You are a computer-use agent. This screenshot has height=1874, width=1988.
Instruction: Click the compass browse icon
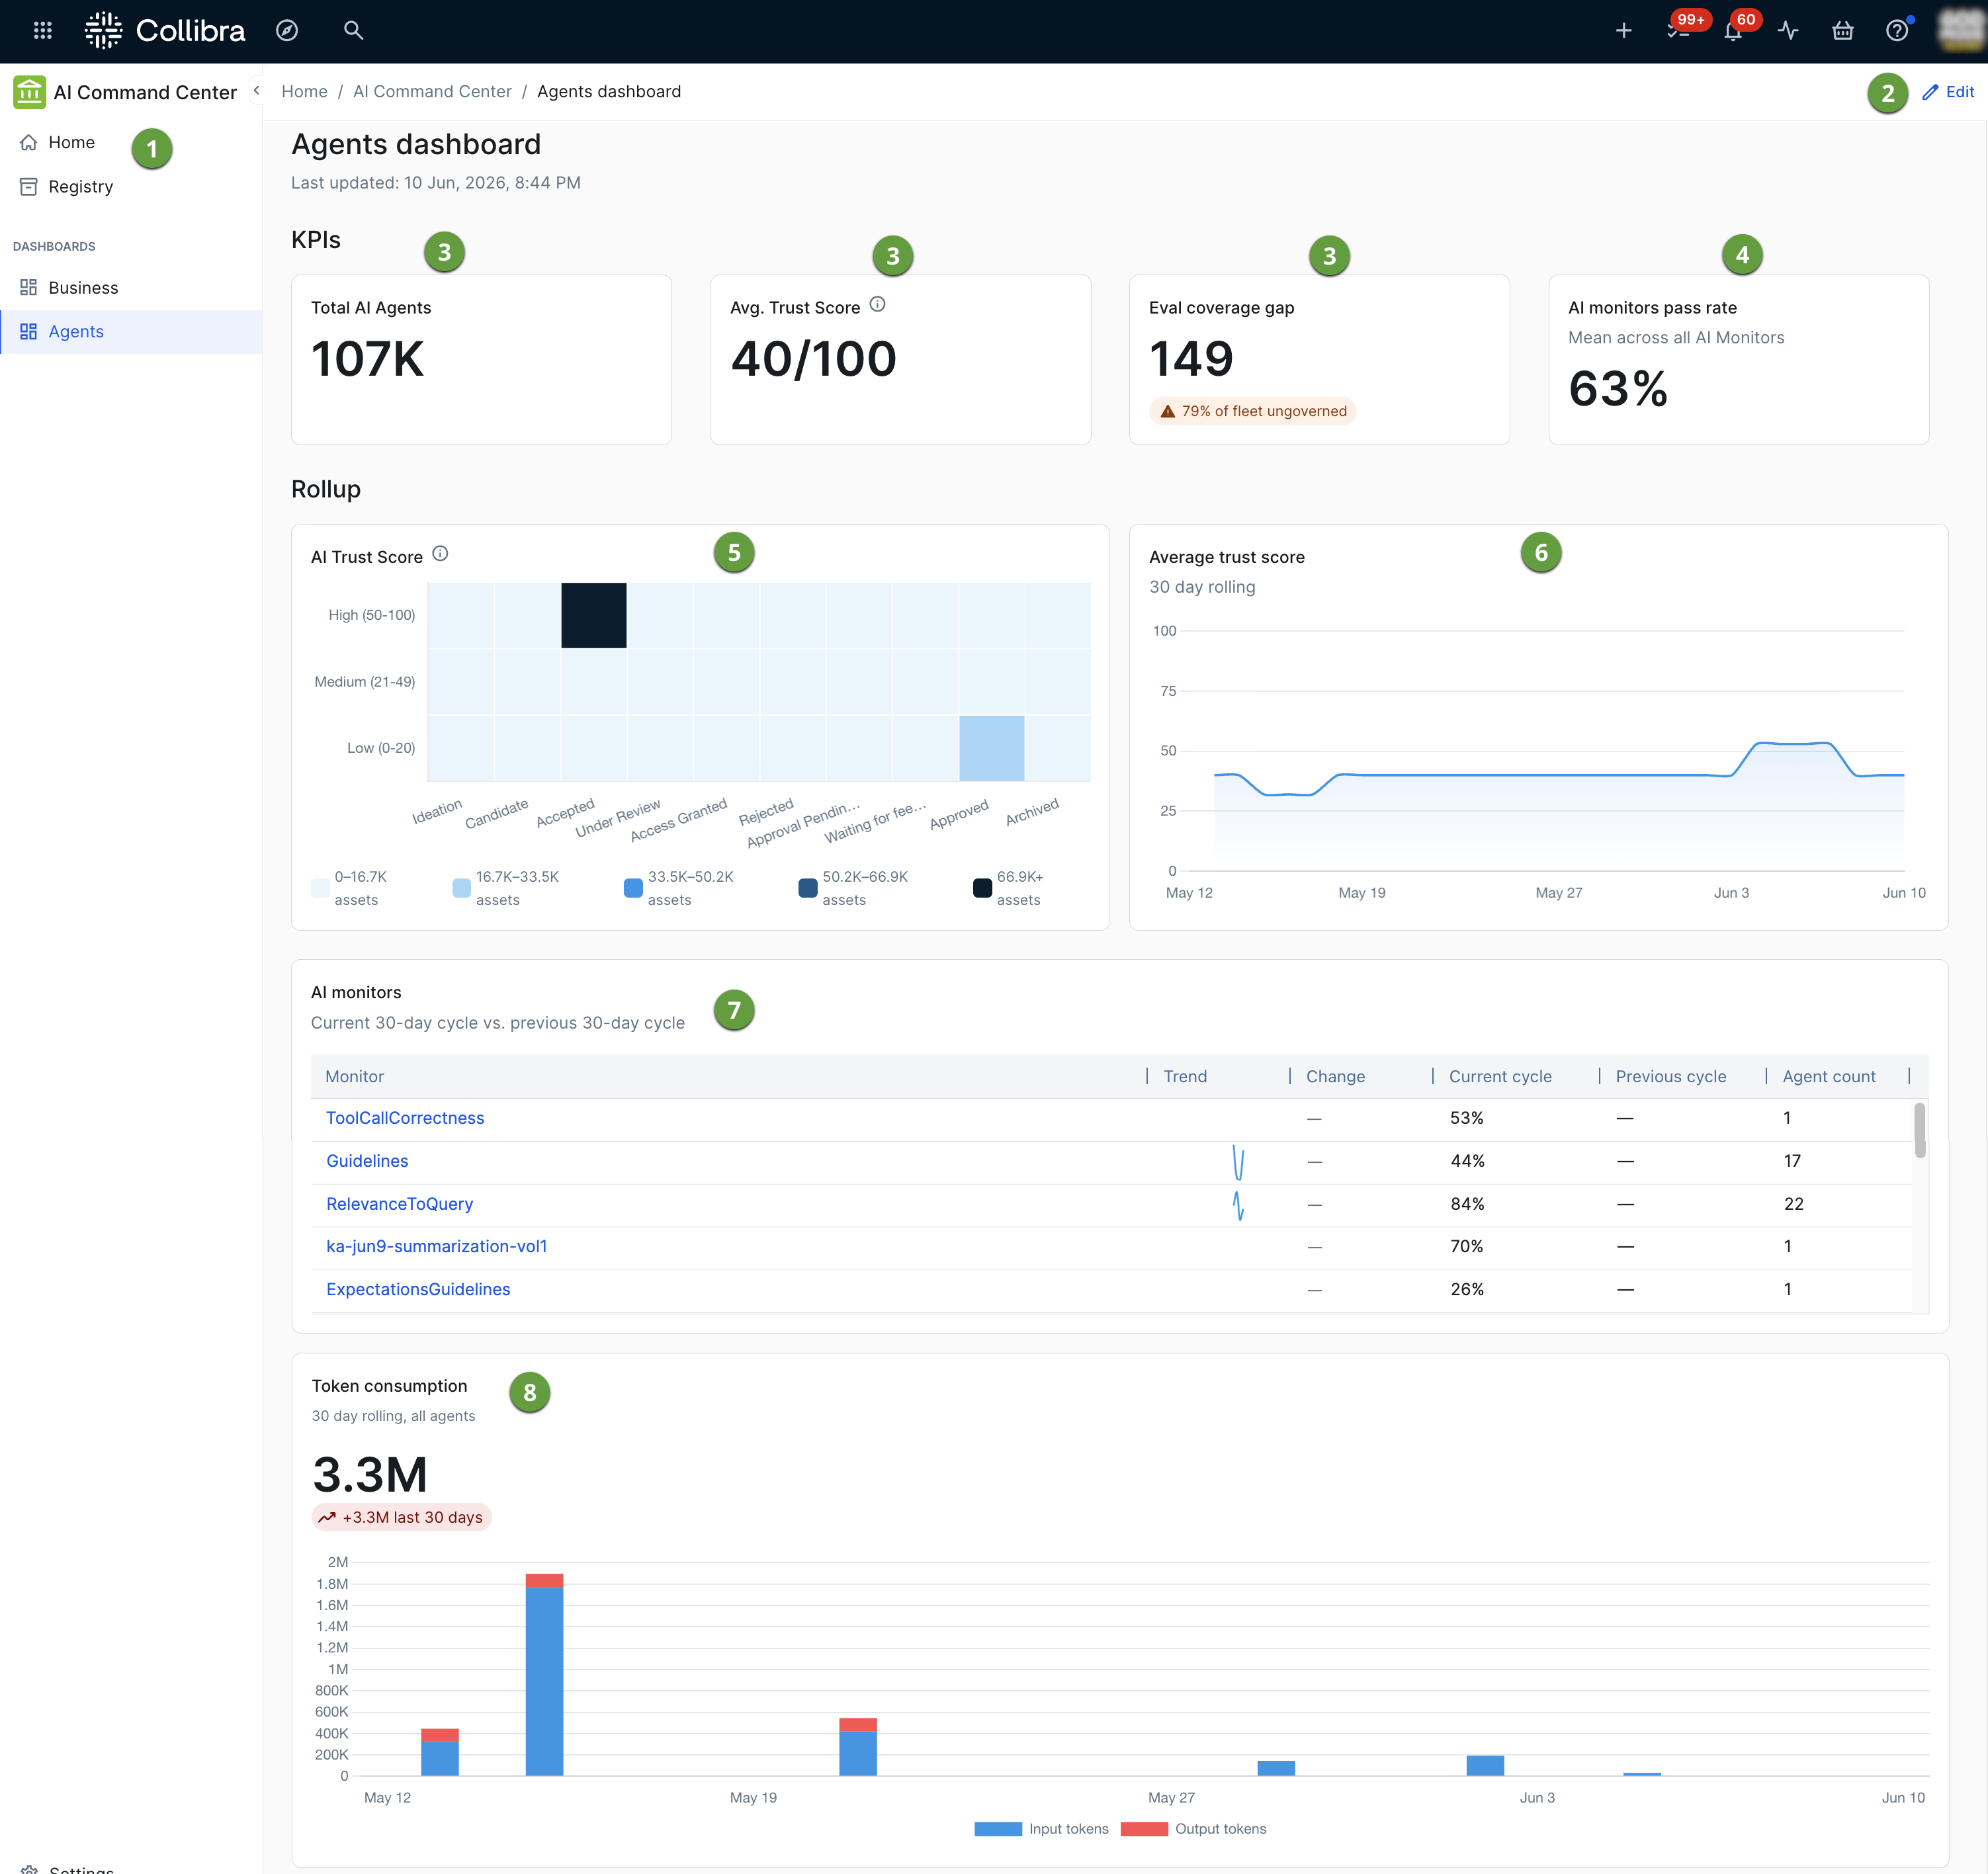(x=287, y=31)
